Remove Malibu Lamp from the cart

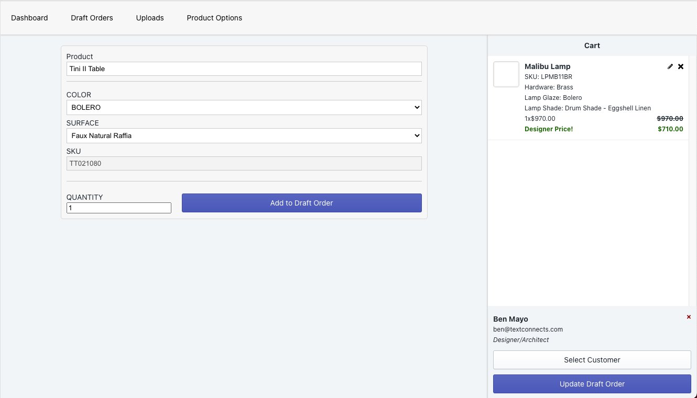click(x=681, y=66)
